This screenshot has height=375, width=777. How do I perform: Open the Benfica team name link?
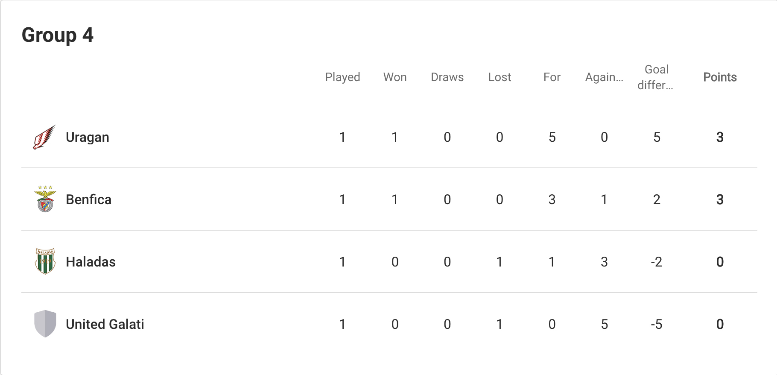pos(88,199)
